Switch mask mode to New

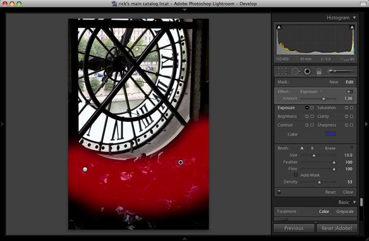(x=334, y=82)
